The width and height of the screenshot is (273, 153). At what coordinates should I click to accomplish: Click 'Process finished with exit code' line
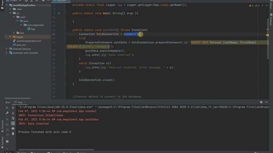(44, 132)
